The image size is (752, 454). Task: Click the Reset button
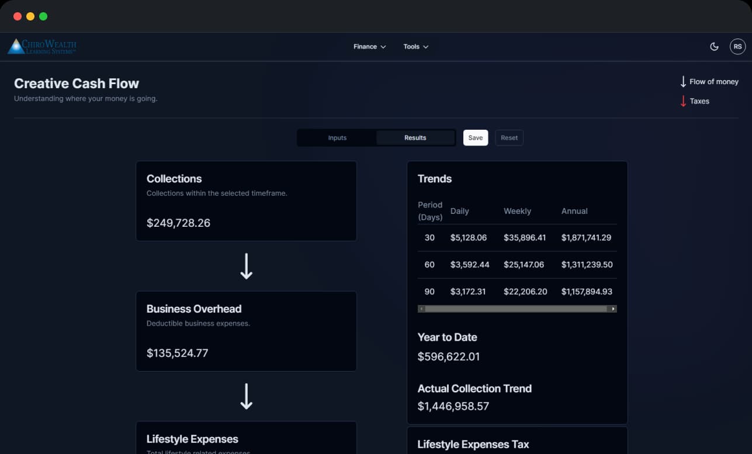[509, 137]
